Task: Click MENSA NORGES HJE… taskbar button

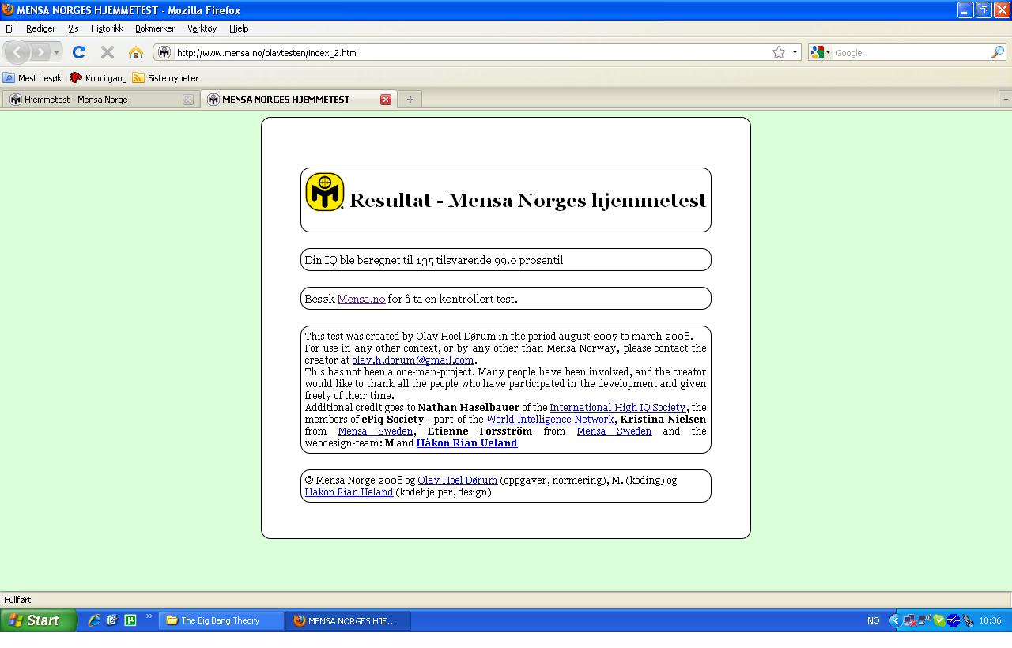Action: pyautogui.click(x=349, y=620)
